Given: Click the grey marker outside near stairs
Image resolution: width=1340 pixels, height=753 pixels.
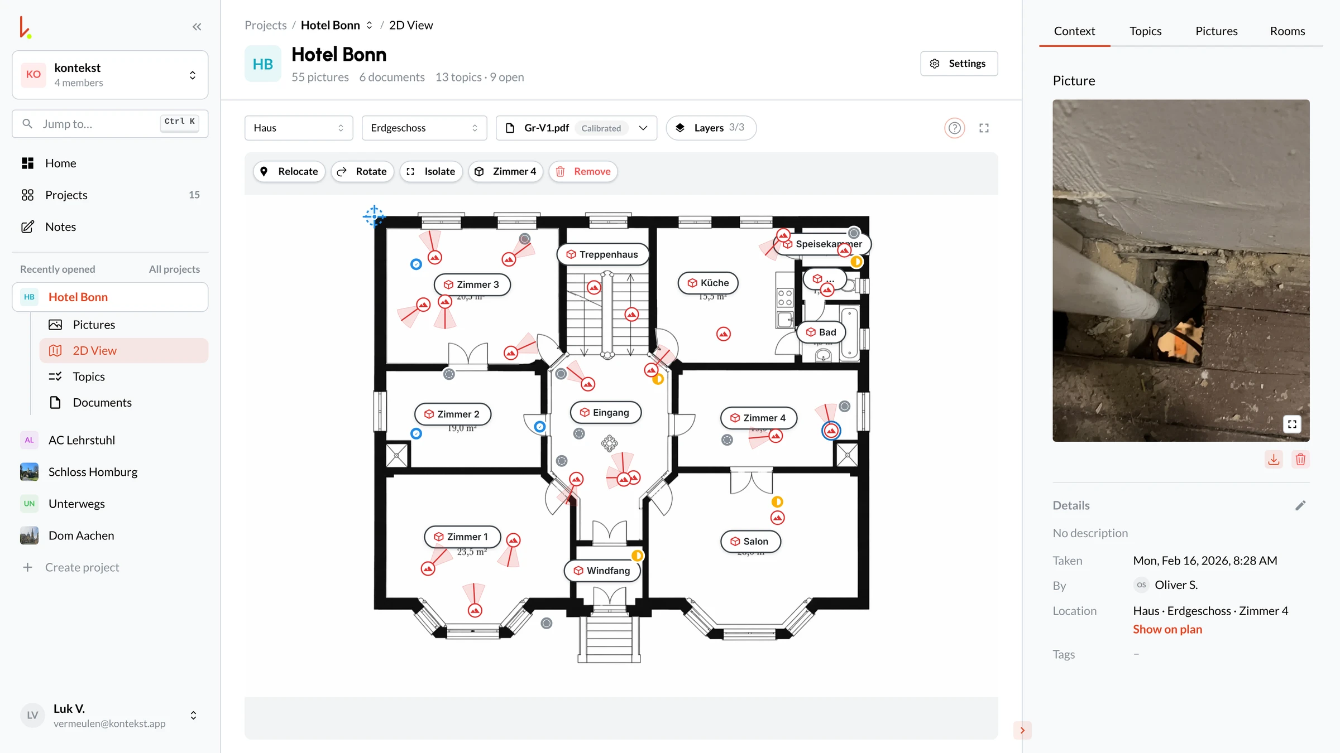Looking at the screenshot, I should [x=547, y=623].
